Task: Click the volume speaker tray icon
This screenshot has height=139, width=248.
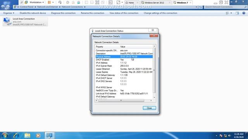Action: point(230,136)
